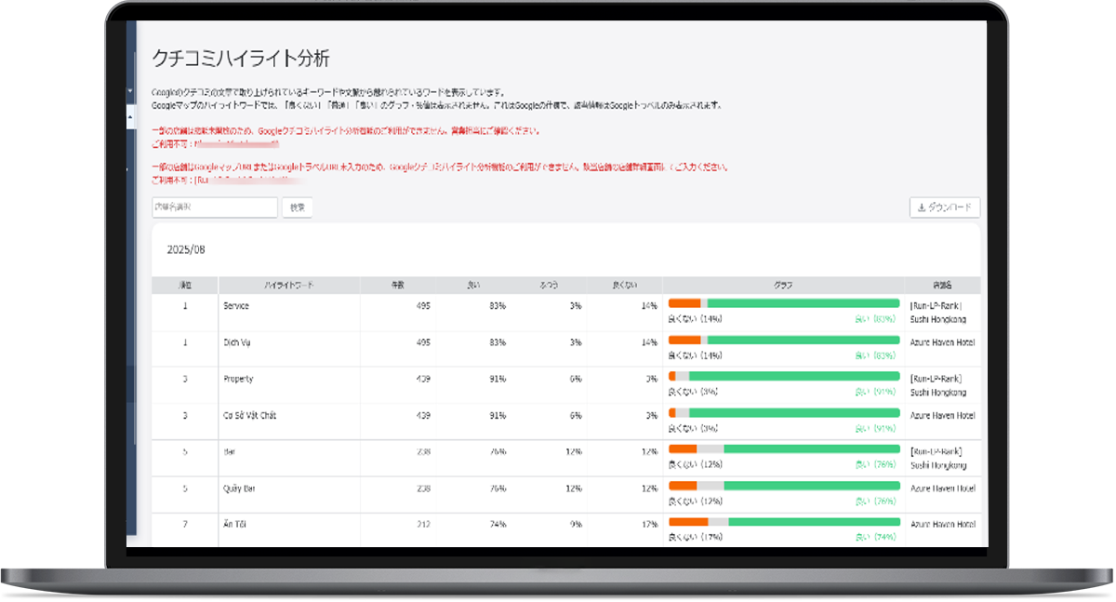The width and height of the screenshot is (1116, 602).
Task: Sort by the 順位 column header
Action: pyautogui.click(x=185, y=285)
